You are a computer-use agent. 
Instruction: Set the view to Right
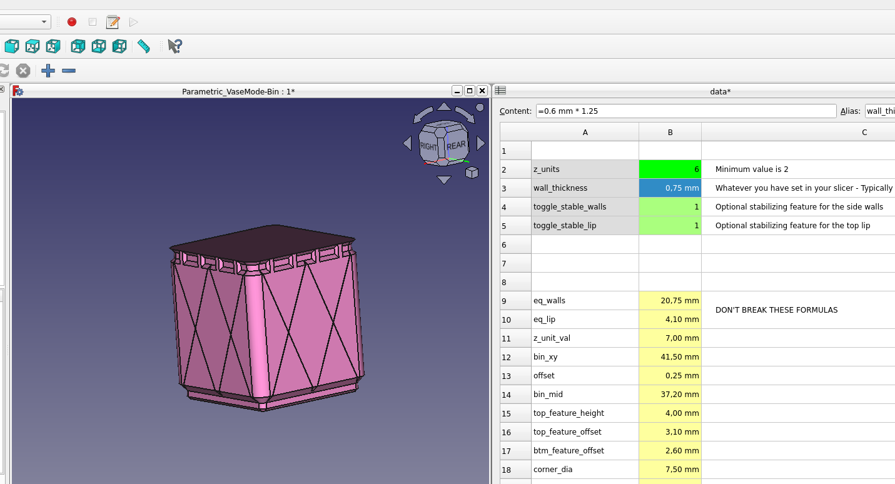[53, 46]
